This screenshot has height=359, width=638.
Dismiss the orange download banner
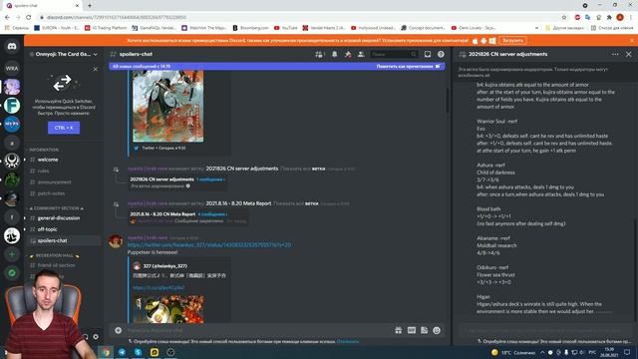(632, 41)
